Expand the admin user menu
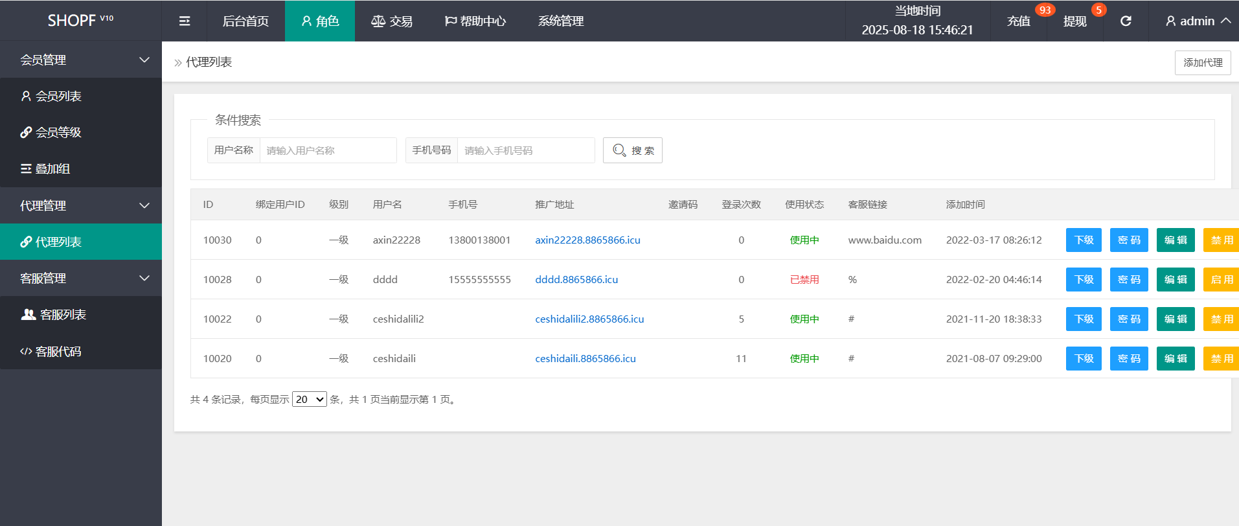Image resolution: width=1239 pixels, height=526 pixels. [1198, 21]
